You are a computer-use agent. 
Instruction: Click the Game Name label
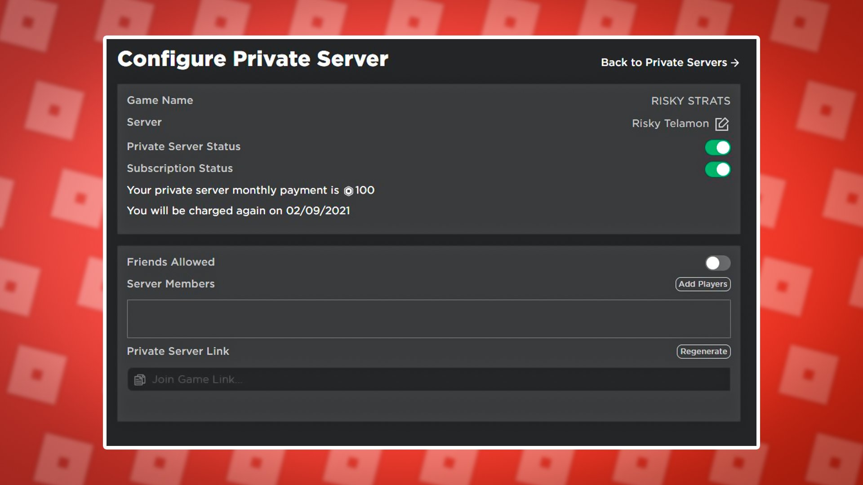click(160, 100)
